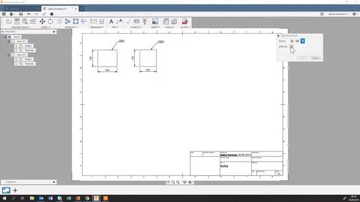Click the Output PDF icon

click(185, 21)
